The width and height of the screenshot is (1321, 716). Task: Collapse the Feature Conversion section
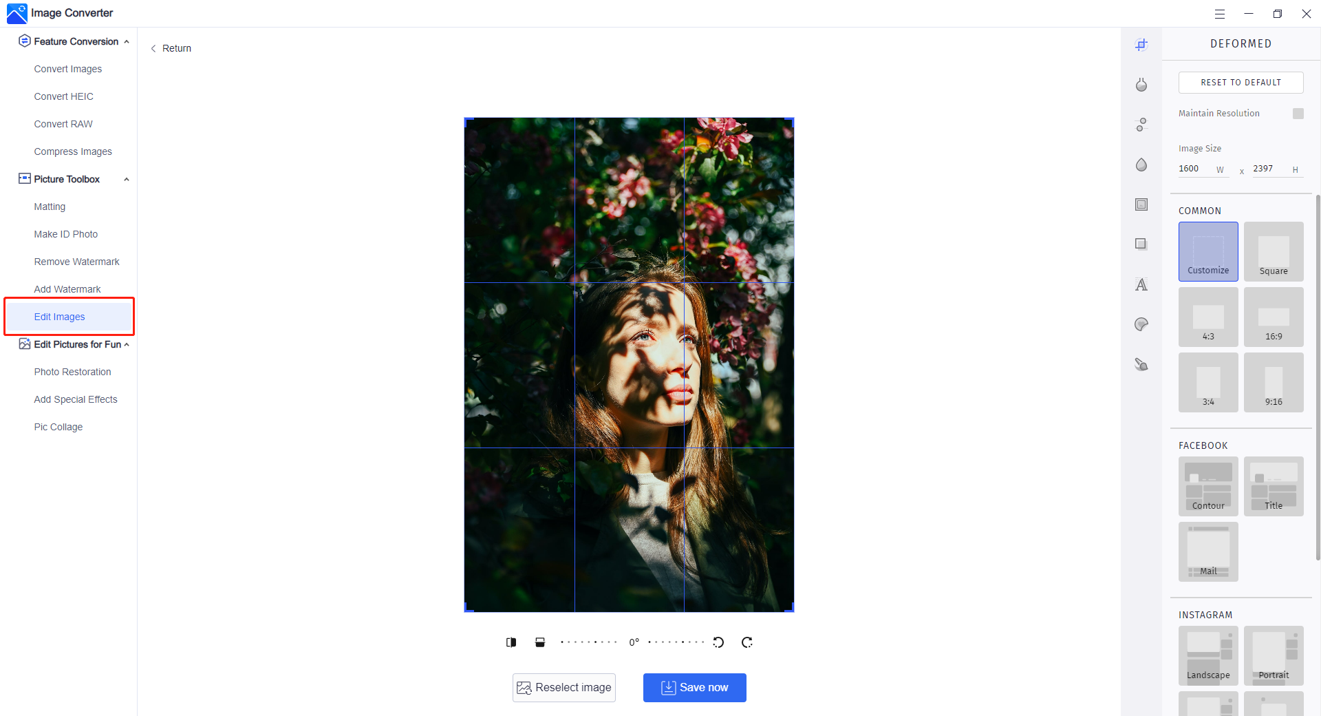(127, 42)
